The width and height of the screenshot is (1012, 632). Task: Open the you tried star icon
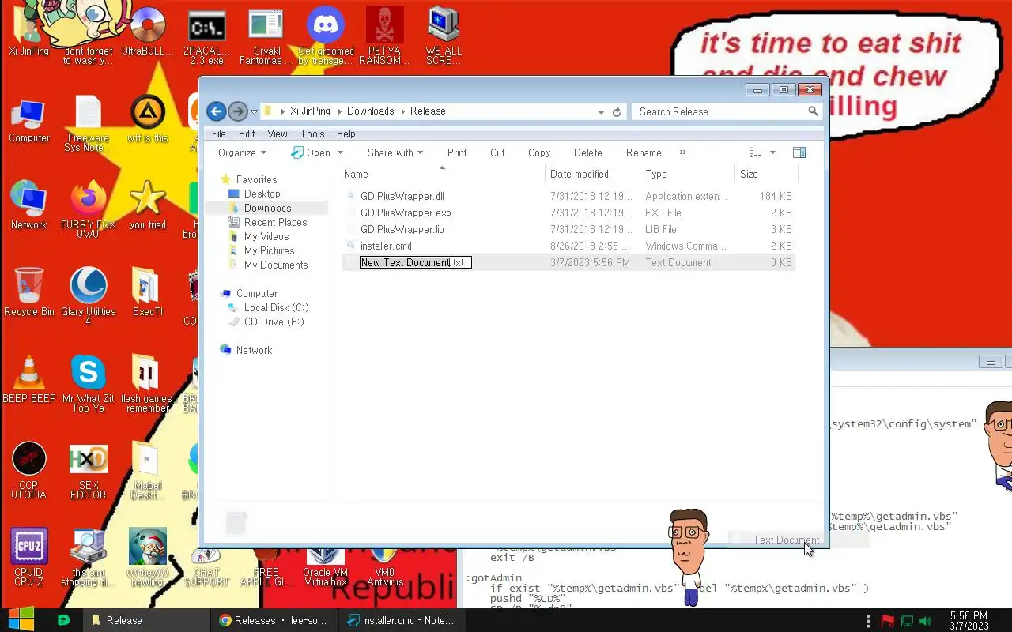point(148,205)
